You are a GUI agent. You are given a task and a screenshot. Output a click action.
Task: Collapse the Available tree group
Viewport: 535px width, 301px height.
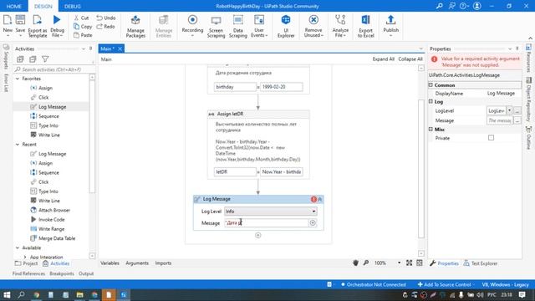click(x=18, y=247)
